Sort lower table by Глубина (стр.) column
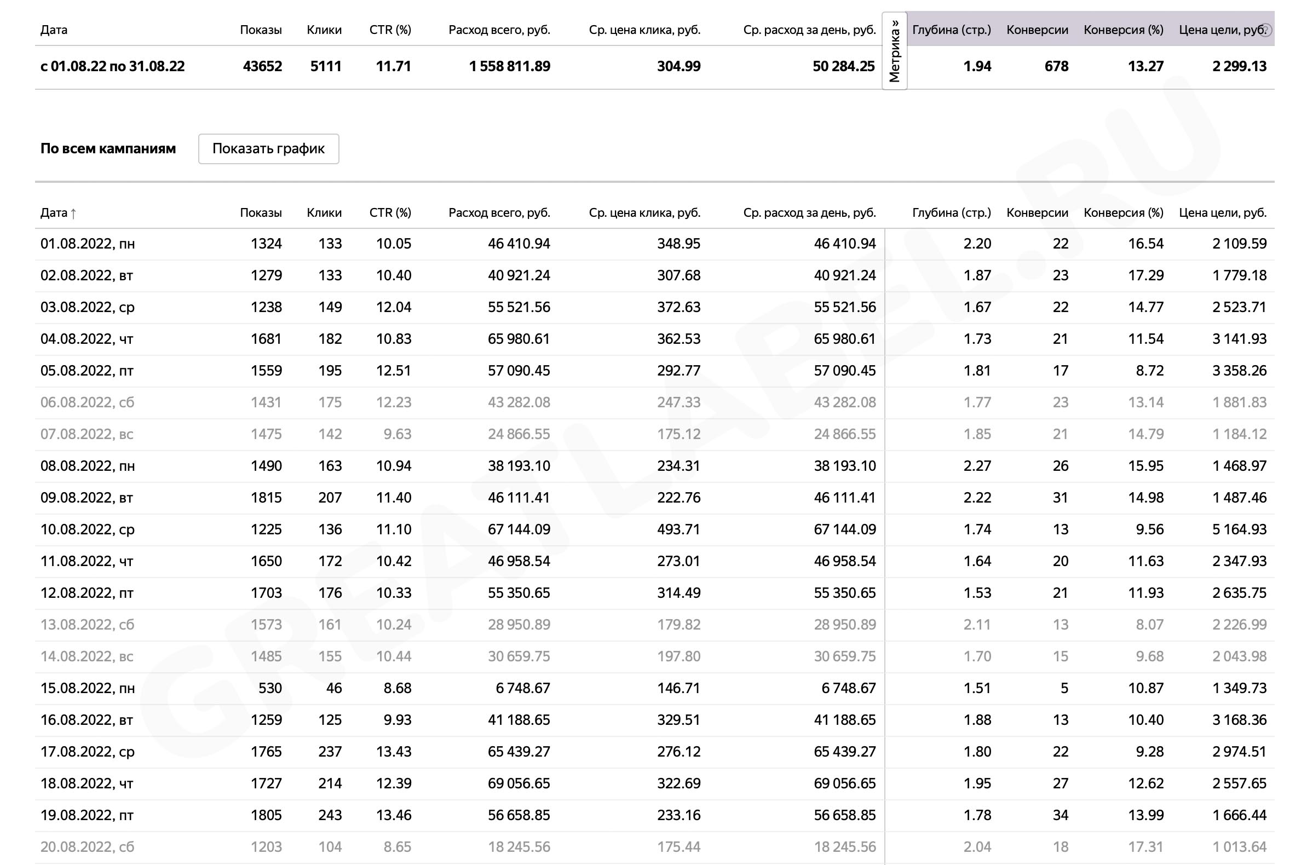This screenshot has width=1301, height=865. (952, 212)
